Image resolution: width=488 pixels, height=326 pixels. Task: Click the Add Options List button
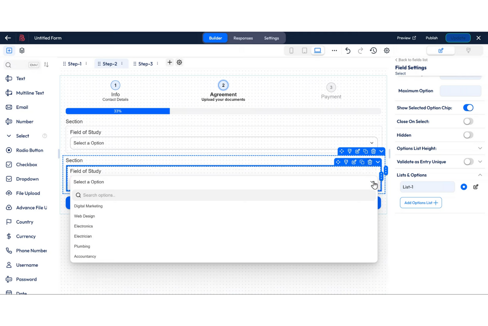[x=421, y=203]
